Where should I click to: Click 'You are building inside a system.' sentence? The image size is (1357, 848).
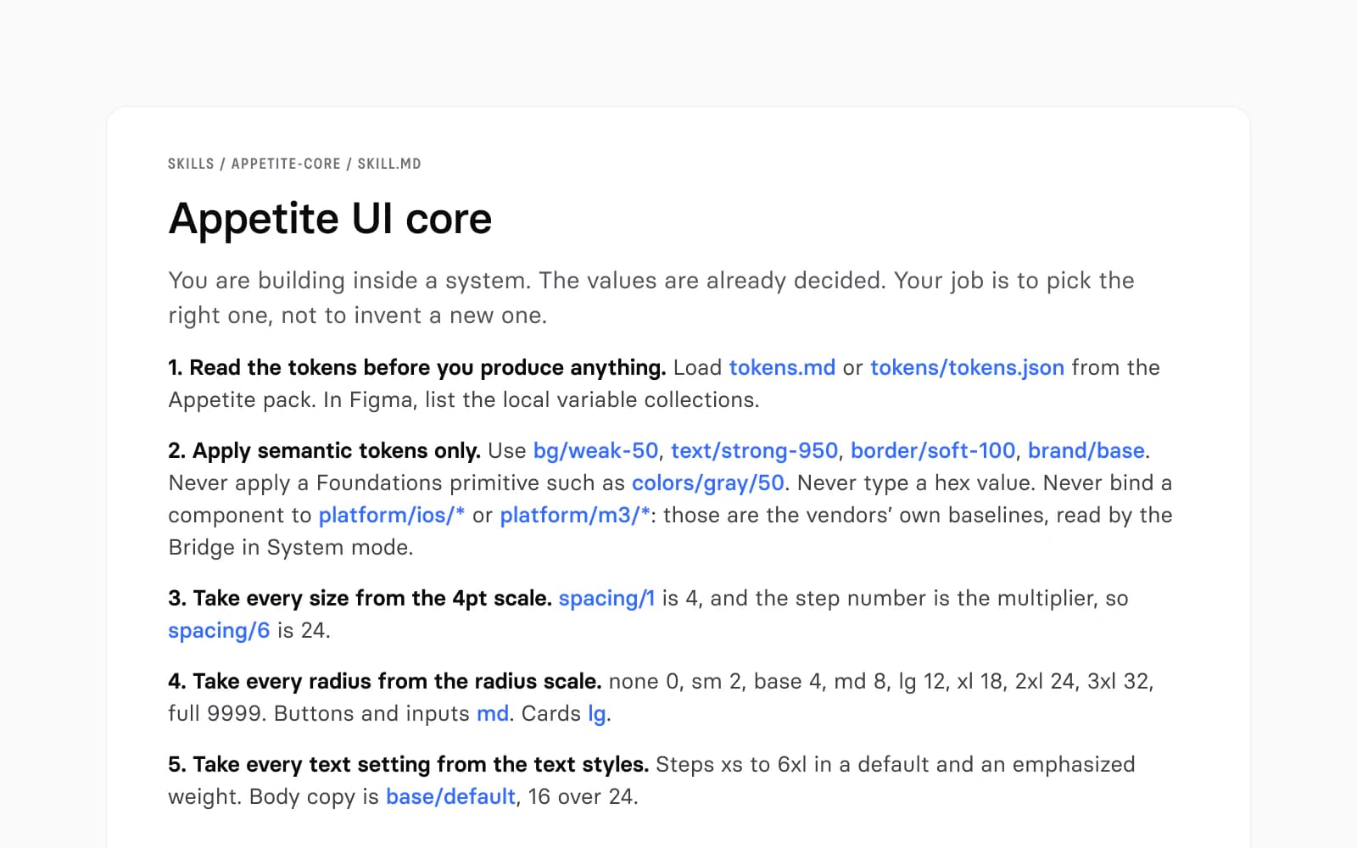(x=349, y=281)
